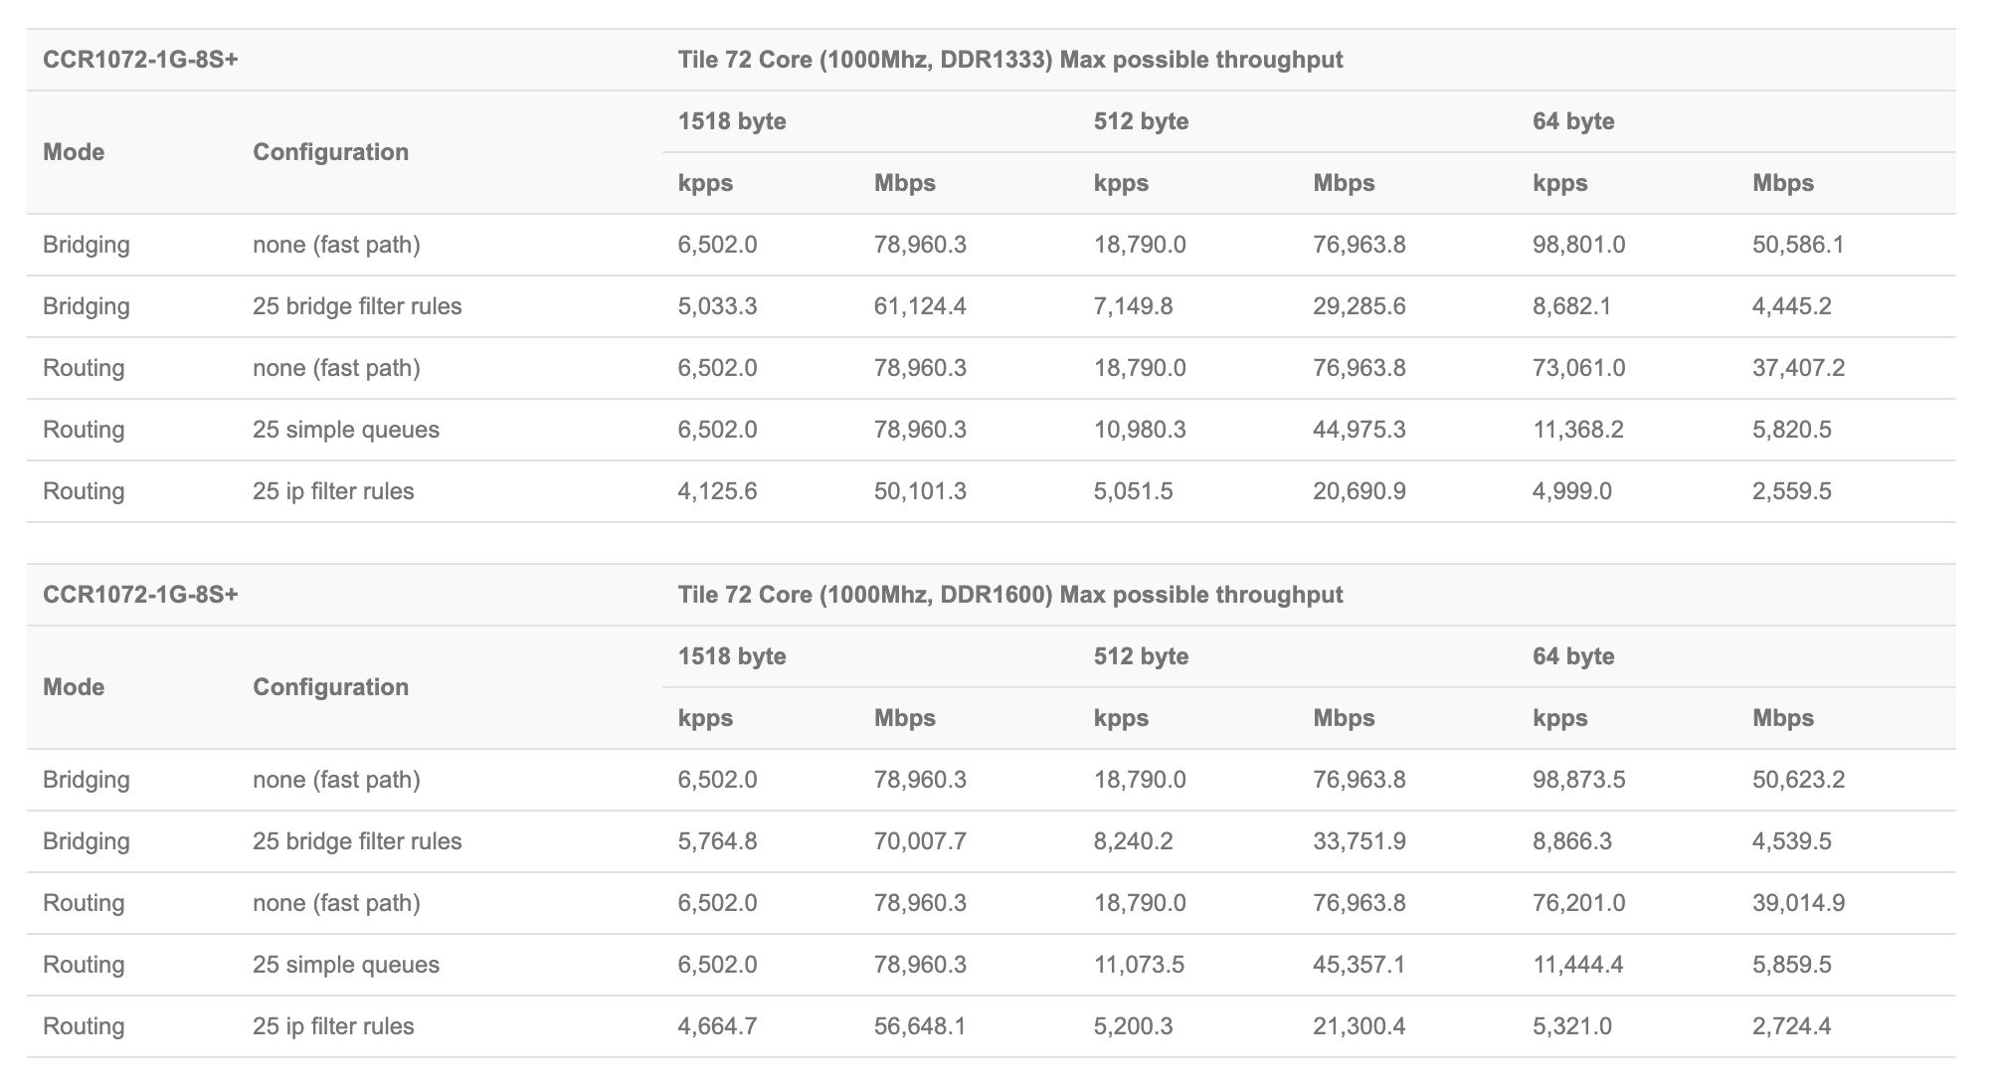This screenshot has width=1999, height=1090.
Task: Click the DDR1333 Max possible throughput heading
Action: click(x=1009, y=60)
